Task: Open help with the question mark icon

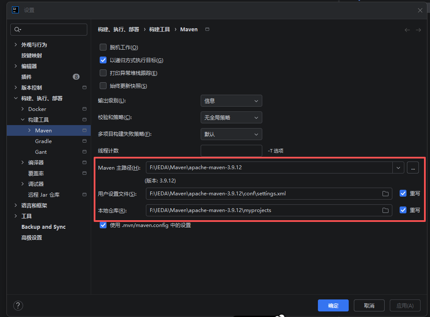Action: [x=18, y=305]
